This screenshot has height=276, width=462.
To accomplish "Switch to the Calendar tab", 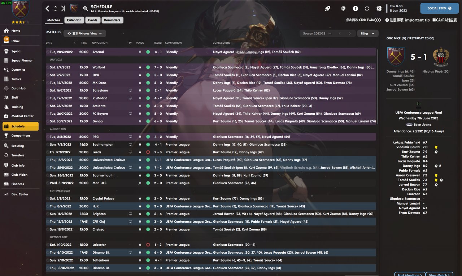I will pyautogui.click(x=74, y=20).
